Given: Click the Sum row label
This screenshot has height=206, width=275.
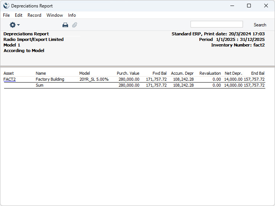Looking at the screenshot, I should pos(39,85).
